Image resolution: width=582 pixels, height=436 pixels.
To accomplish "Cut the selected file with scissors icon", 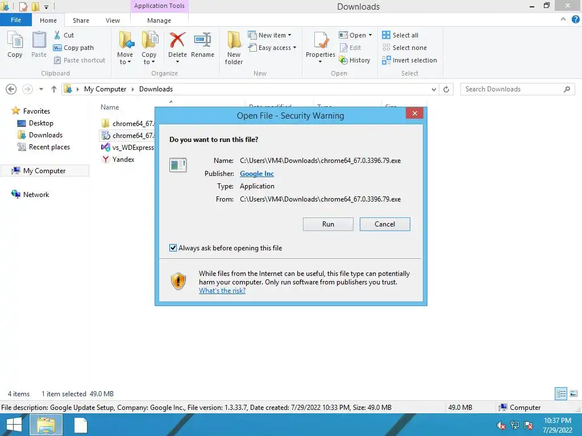I will 64,35.
